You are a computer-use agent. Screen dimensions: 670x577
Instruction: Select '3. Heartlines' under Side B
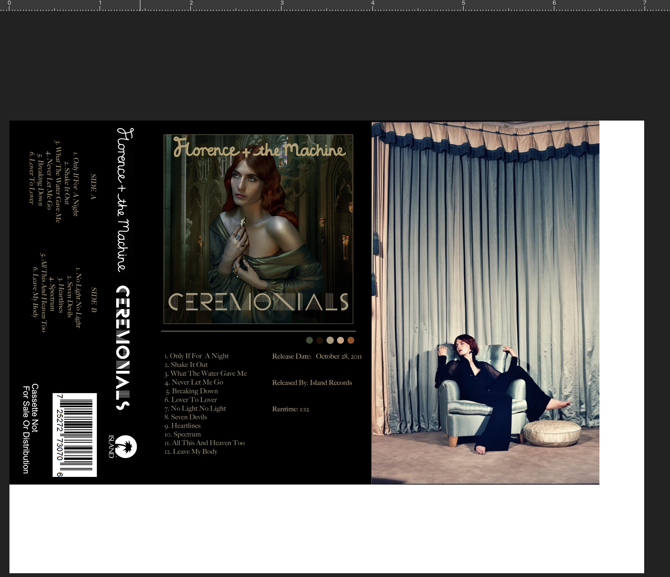click(60, 295)
